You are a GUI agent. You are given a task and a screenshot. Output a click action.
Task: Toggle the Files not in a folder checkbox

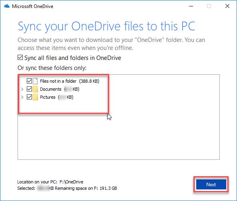click(x=29, y=81)
